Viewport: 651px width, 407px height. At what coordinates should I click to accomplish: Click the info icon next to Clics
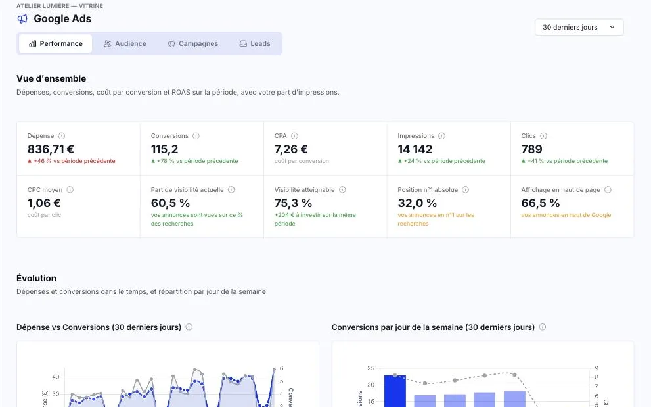click(543, 136)
